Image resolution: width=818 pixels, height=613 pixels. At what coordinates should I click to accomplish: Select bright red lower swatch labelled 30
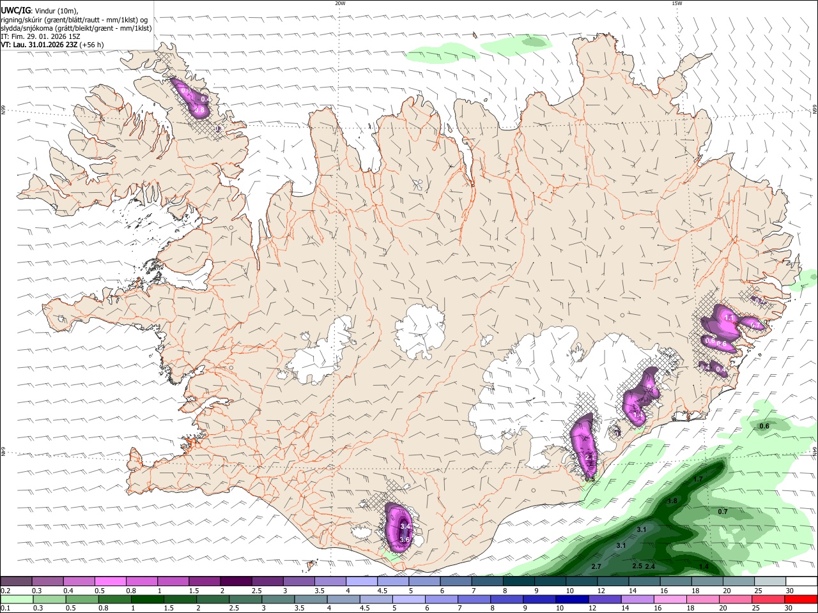tap(801, 599)
